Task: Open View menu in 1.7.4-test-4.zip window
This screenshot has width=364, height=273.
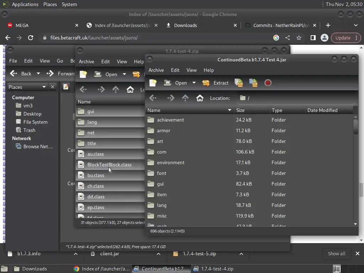Action: (122, 61)
